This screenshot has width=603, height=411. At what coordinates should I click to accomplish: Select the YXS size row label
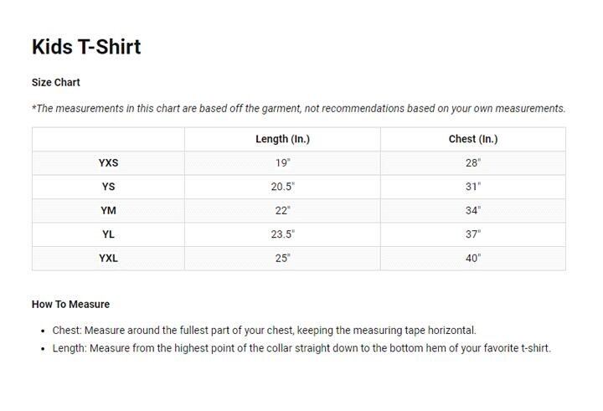click(x=108, y=163)
